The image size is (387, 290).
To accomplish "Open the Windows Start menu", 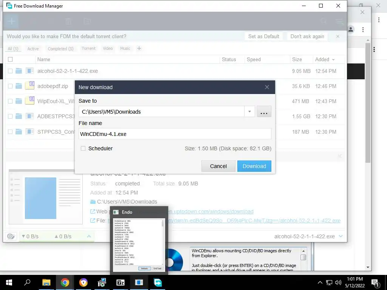I will (9, 282).
